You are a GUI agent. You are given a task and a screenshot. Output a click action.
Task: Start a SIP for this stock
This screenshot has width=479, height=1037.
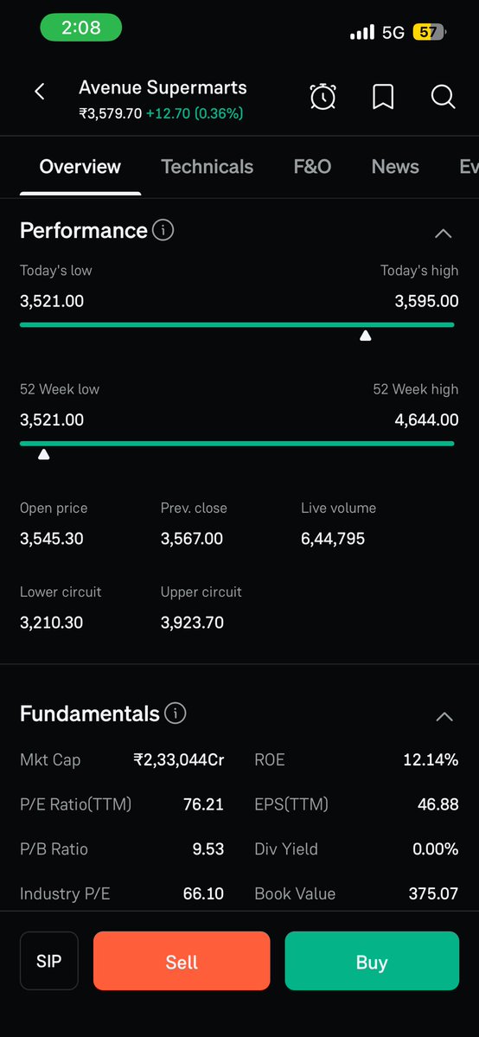tap(49, 961)
